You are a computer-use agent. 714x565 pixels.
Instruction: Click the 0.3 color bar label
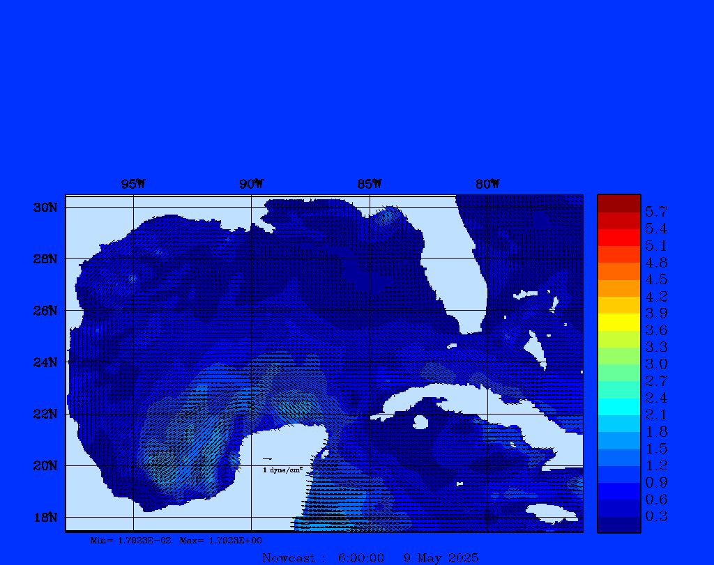pyautogui.click(x=656, y=516)
